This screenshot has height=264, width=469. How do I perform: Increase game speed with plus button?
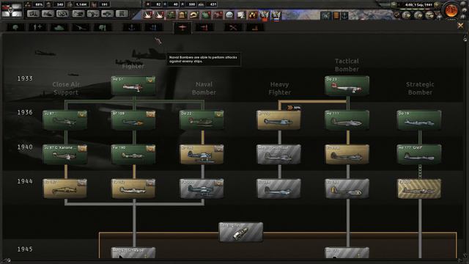pyautogui.click(x=437, y=5)
